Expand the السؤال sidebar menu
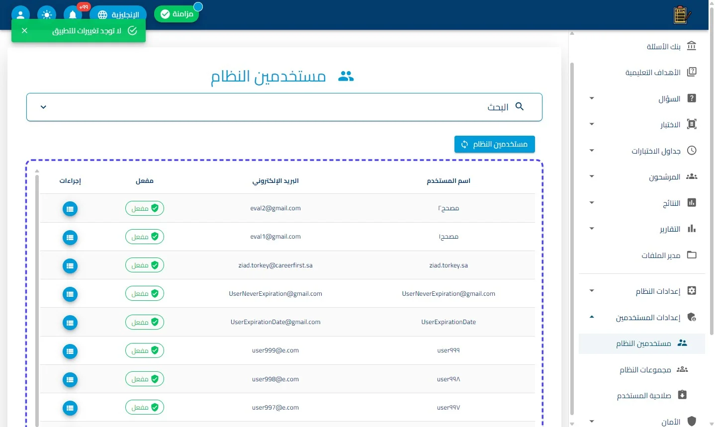Image resolution: width=715 pixels, height=427 pixels. coord(642,98)
